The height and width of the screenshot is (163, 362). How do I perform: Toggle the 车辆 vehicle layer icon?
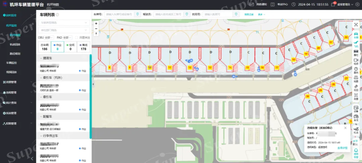(x=356, y=35)
